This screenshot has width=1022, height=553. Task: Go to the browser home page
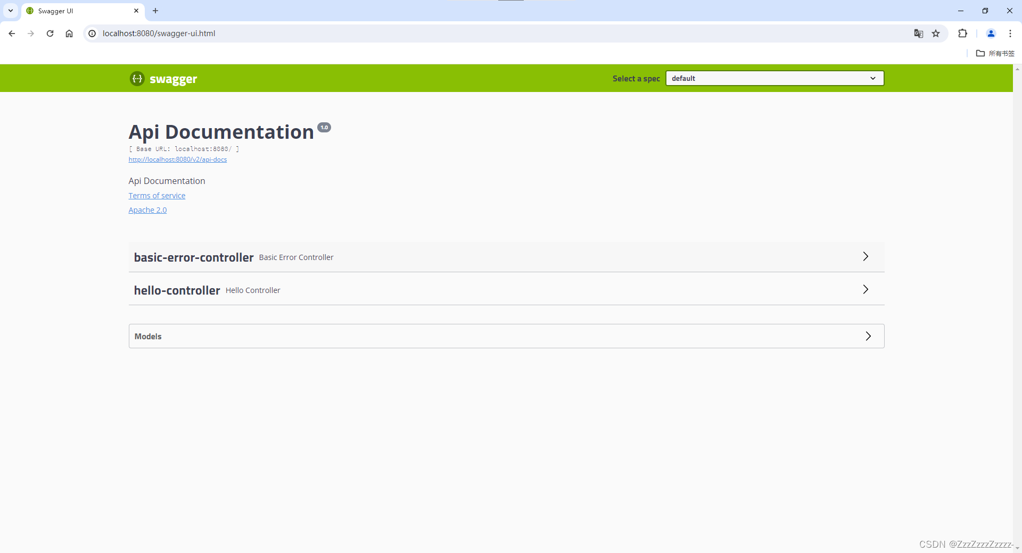[69, 33]
